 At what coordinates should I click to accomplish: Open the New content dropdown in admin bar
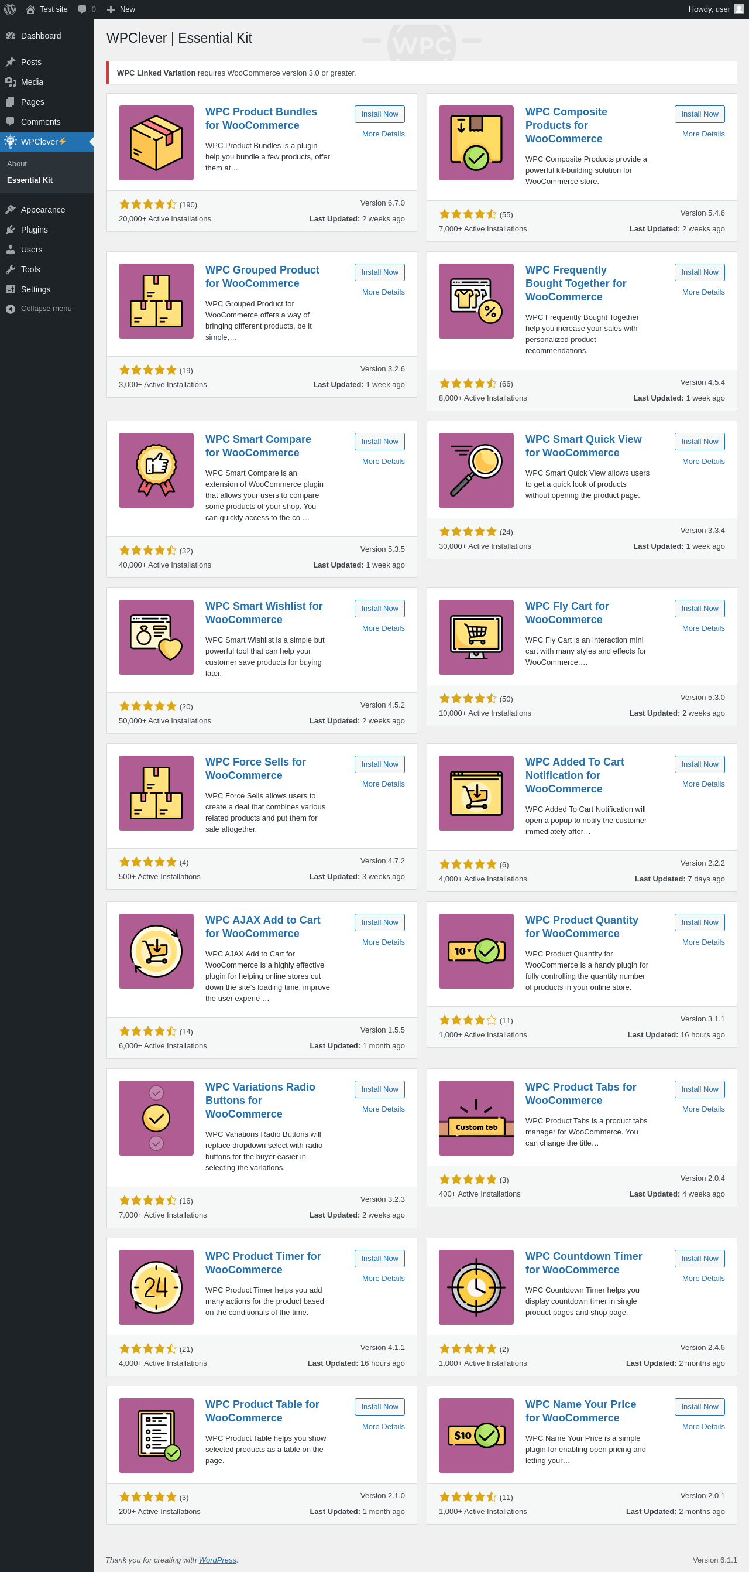pos(121,9)
